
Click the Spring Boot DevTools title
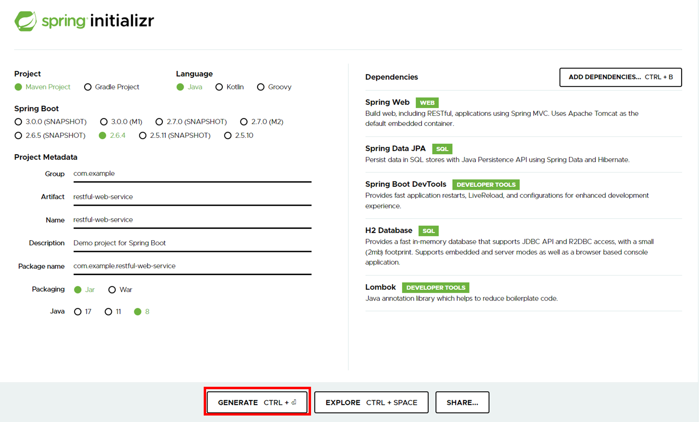point(406,184)
